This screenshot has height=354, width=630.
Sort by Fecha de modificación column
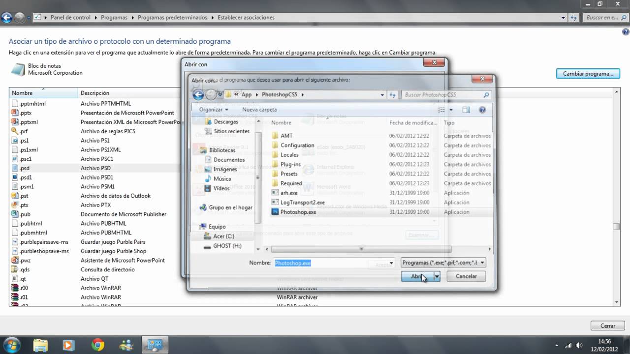[413, 122]
